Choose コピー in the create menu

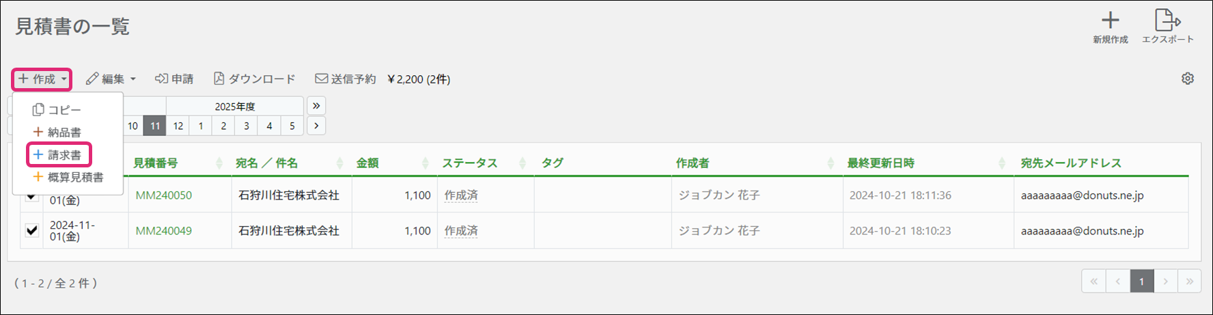57,110
